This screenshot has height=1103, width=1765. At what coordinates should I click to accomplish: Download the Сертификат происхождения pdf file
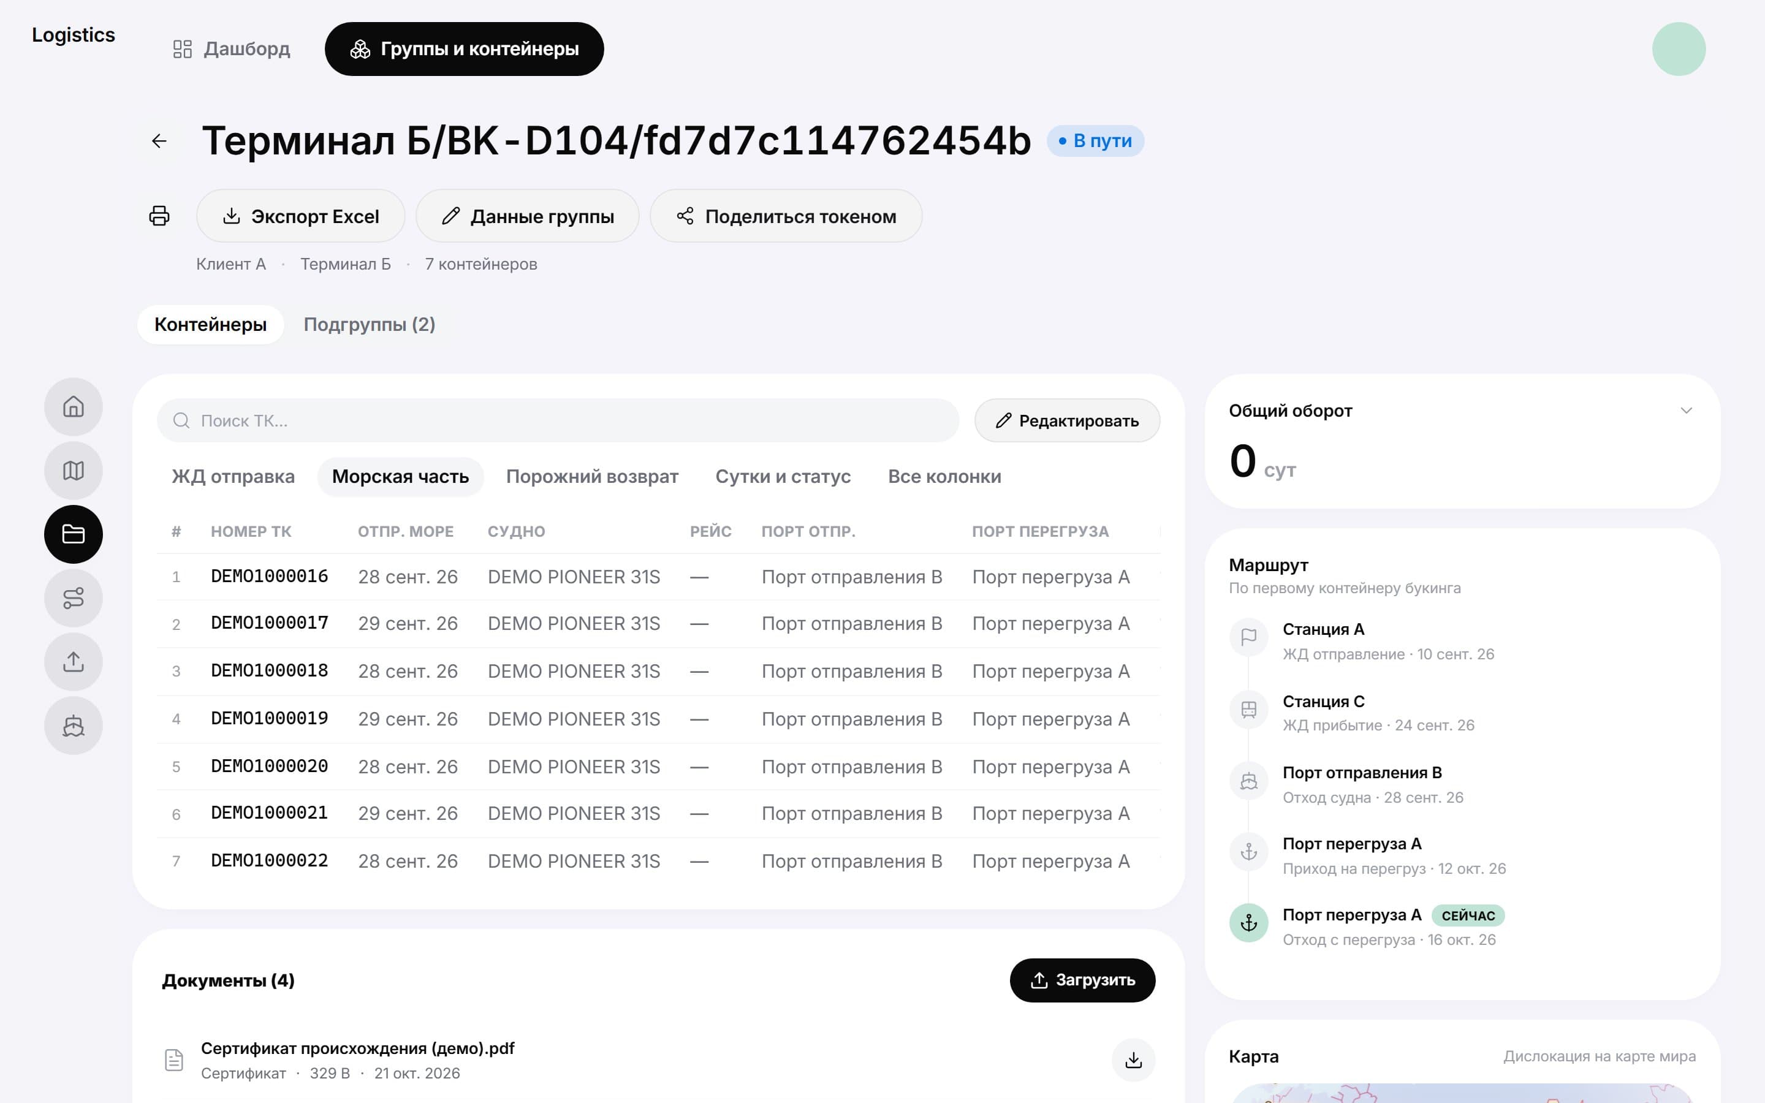pyautogui.click(x=1133, y=1060)
